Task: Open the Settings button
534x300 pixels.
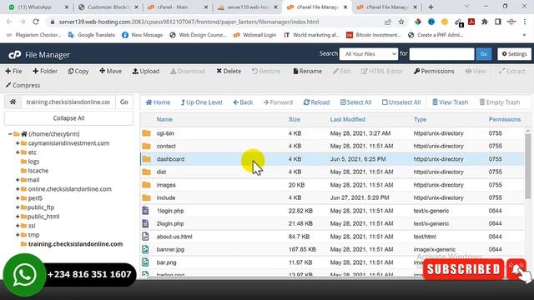Action: point(514,53)
